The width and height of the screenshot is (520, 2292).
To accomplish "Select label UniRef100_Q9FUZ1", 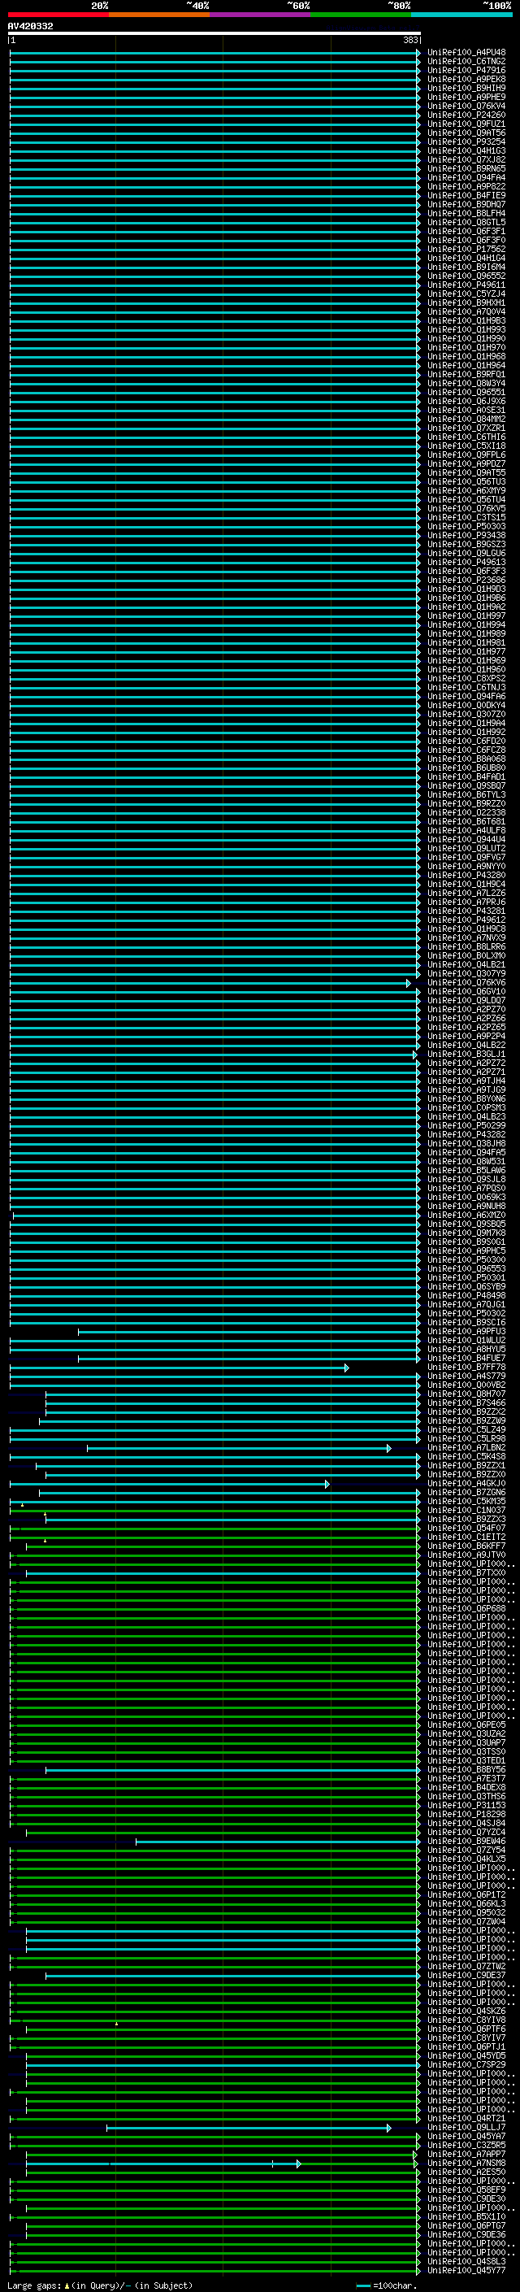I will tap(466, 124).
